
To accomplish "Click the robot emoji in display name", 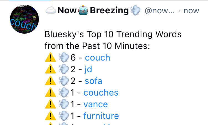I will pyautogui.click(x=83, y=10).
